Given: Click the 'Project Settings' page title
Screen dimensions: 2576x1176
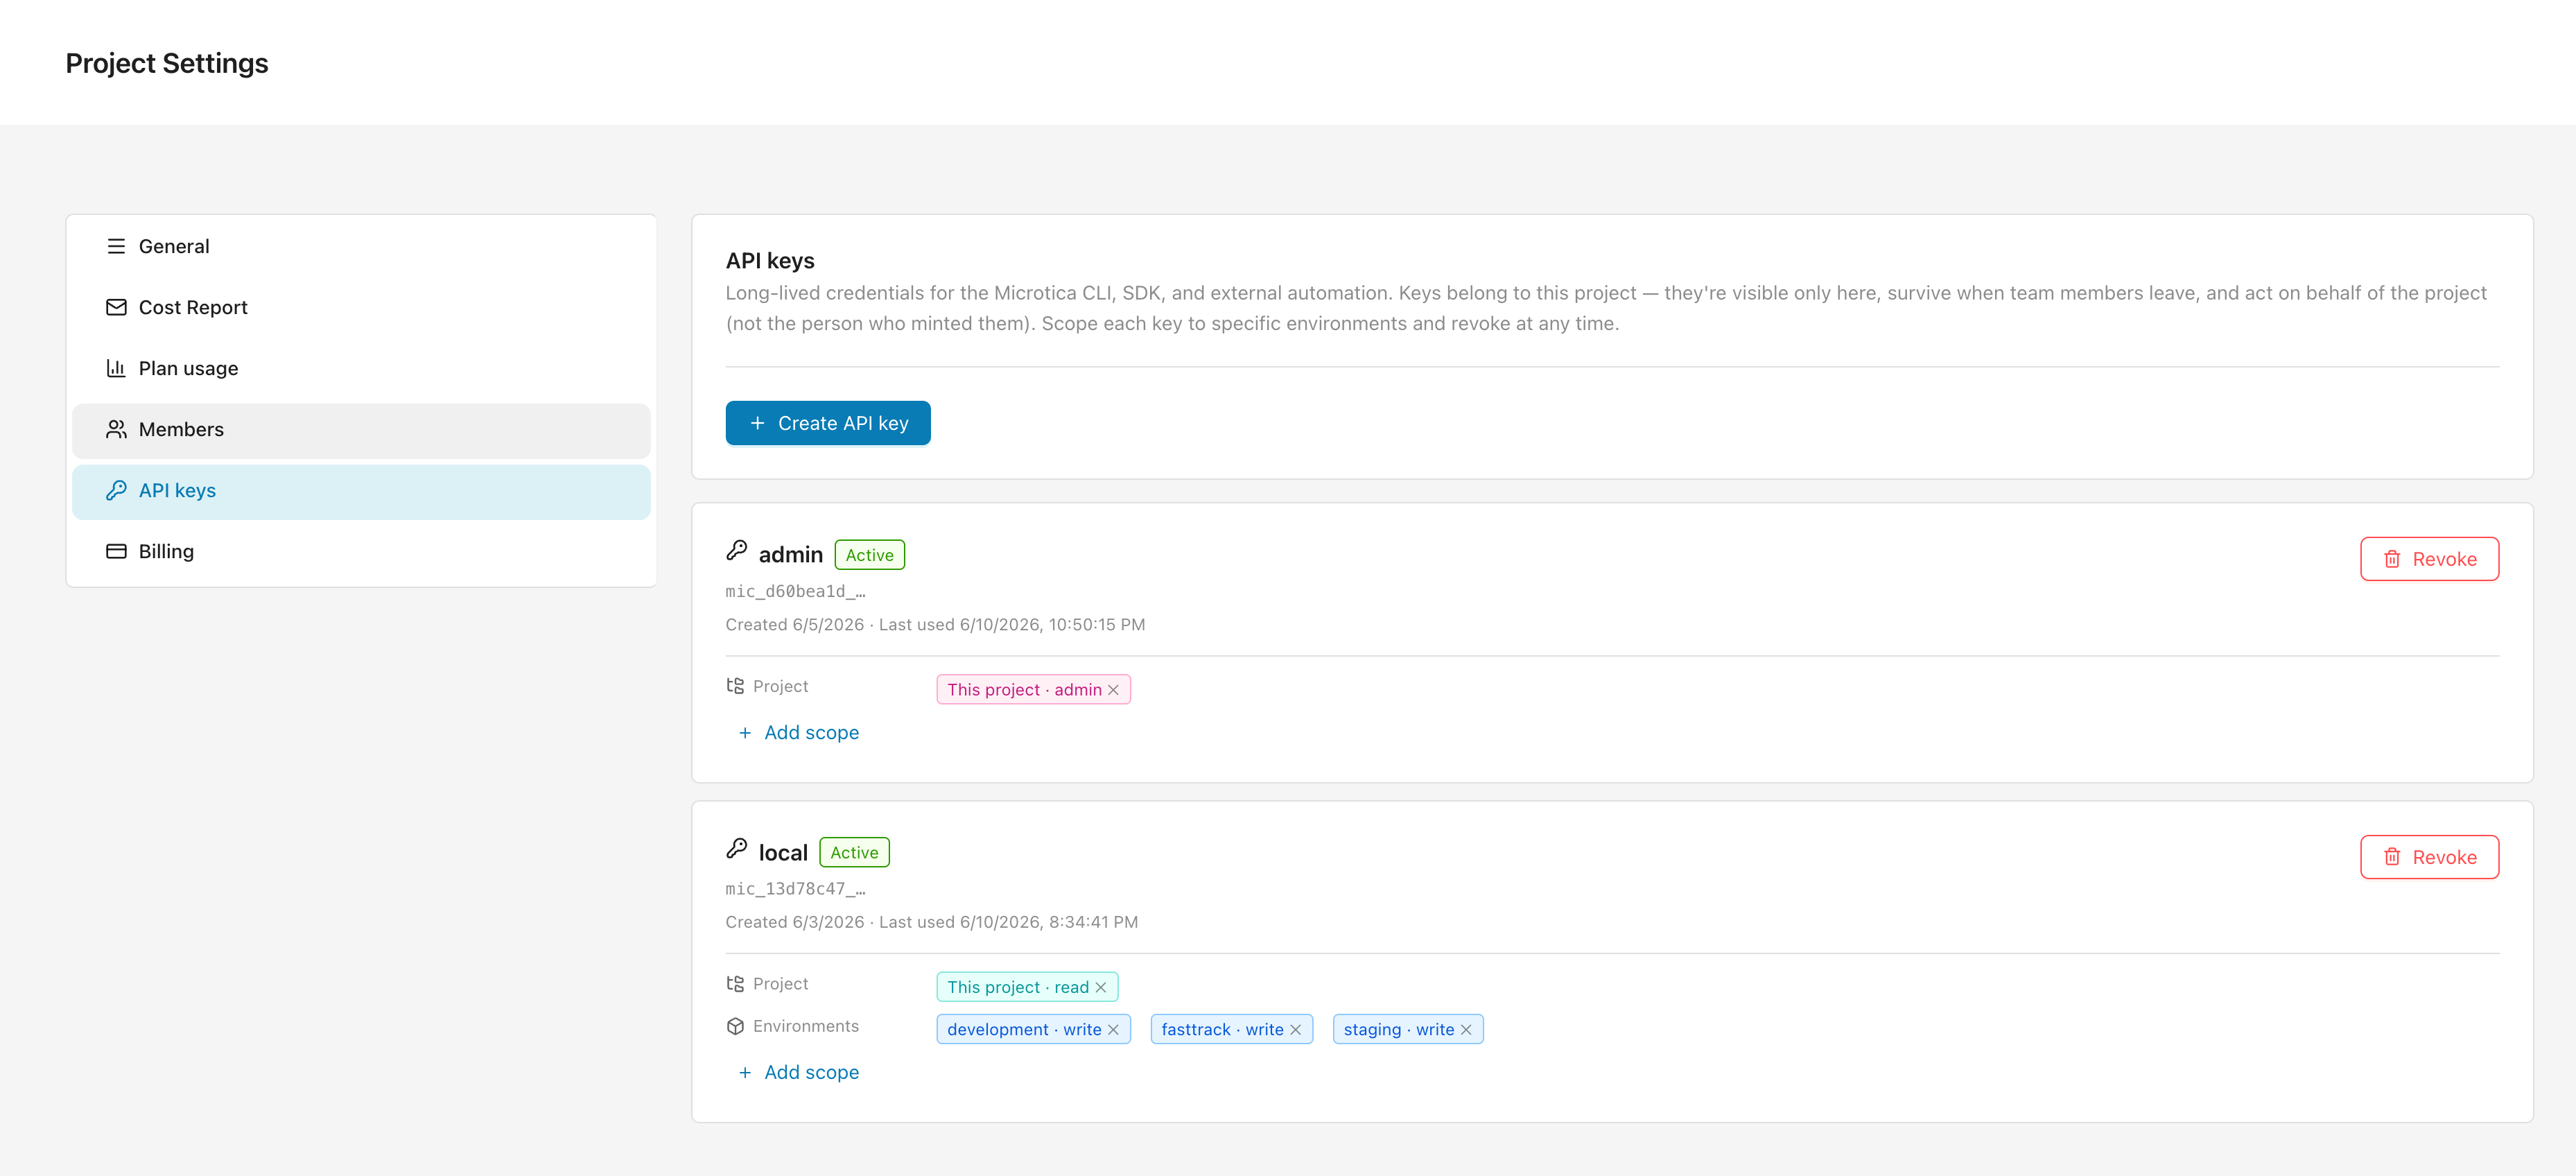Looking at the screenshot, I should pyautogui.click(x=167, y=63).
